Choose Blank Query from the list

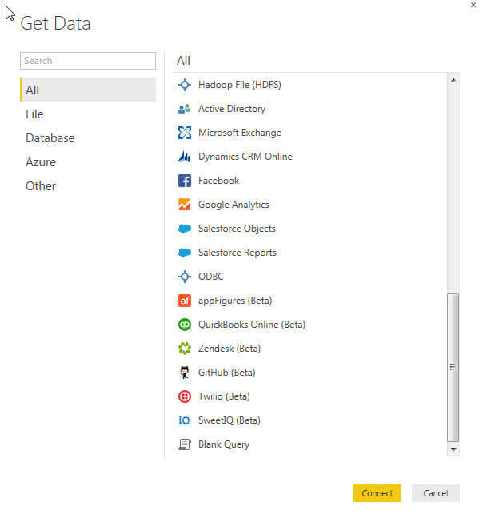click(x=224, y=444)
